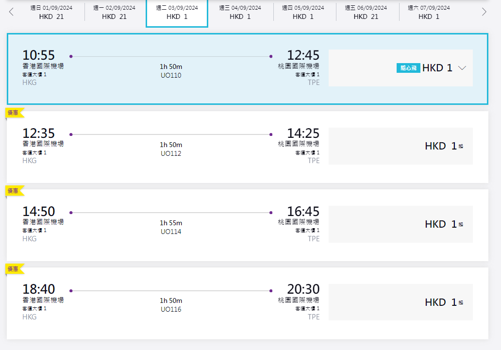
Task: Choose the 週六 07/09/2024 date tab
Action: (x=429, y=12)
